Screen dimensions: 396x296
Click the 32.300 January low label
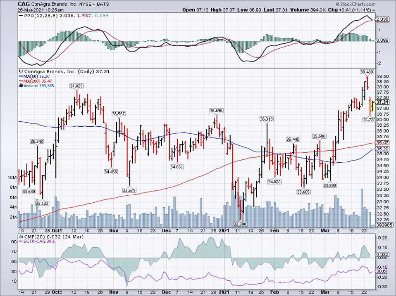coord(240,224)
